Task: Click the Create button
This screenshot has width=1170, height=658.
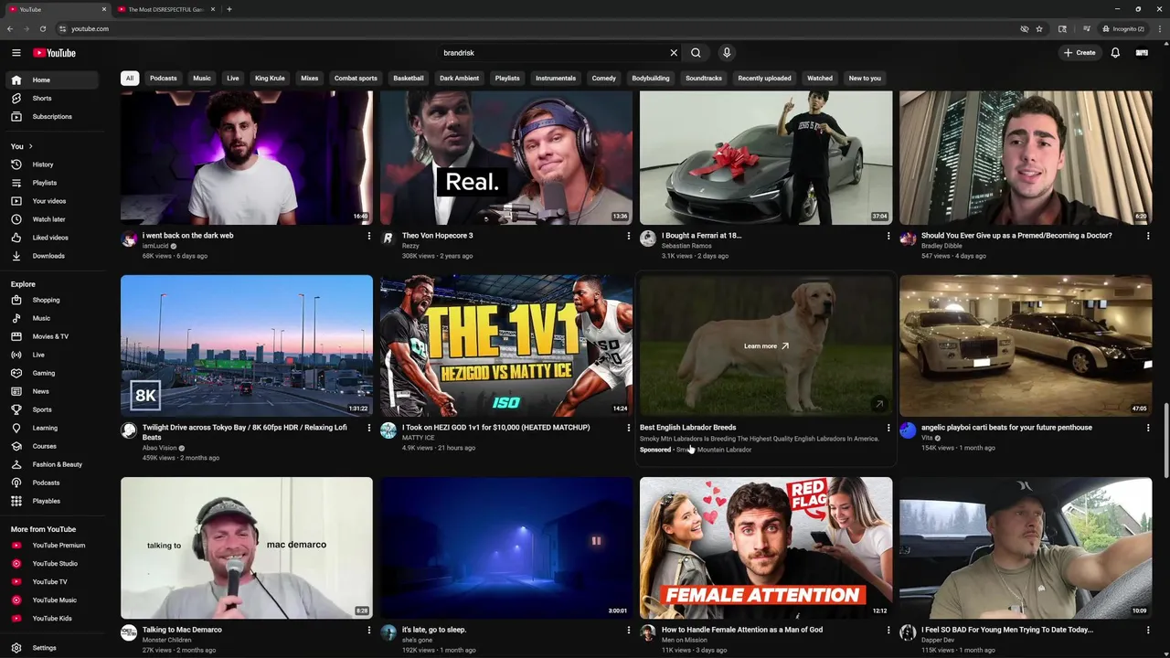Action: pos(1080,53)
